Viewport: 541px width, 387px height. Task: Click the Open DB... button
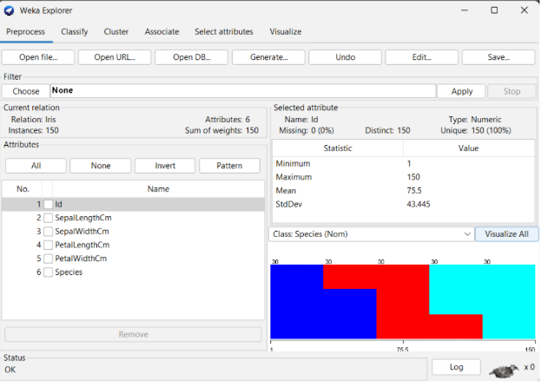[192, 57]
